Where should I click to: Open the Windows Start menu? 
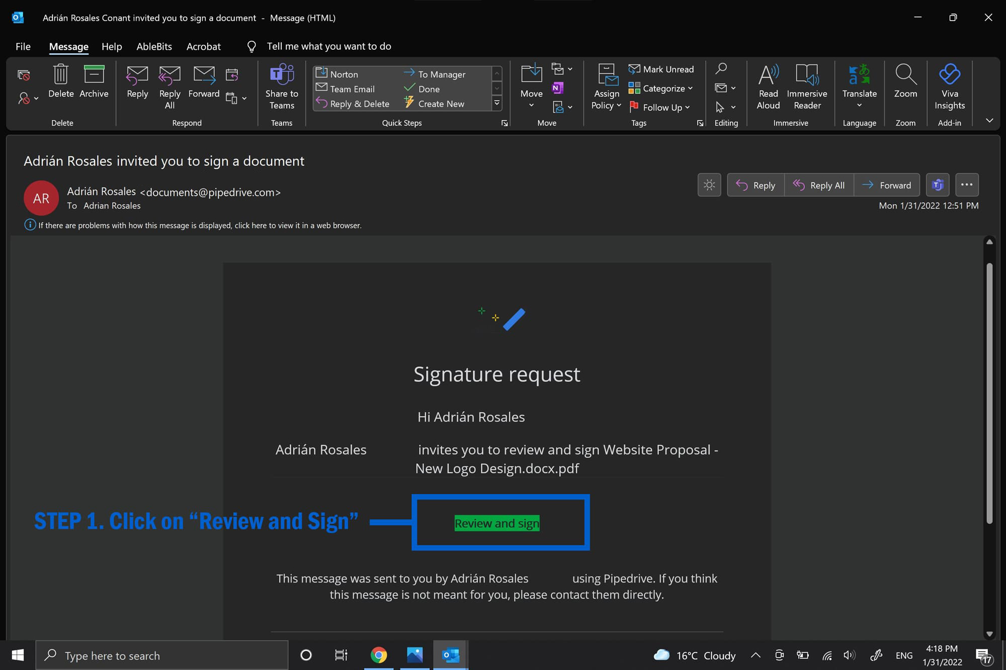(18, 655)
